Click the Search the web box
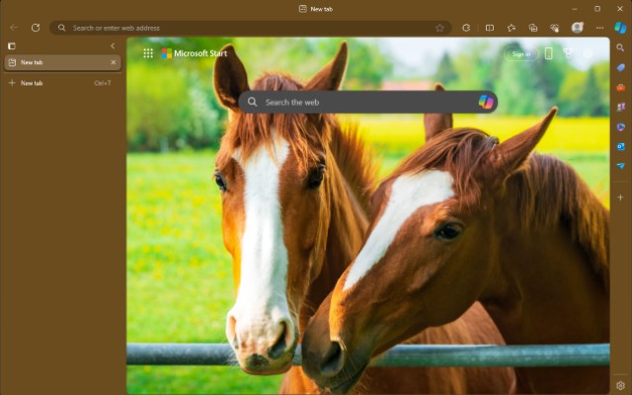This screenshot has height=395, width=632. (367, 102)
